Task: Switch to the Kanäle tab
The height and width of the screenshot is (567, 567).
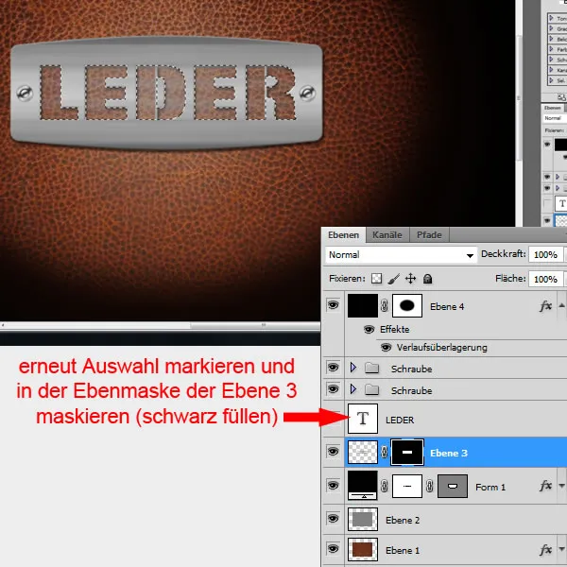Action: point(387,234)
